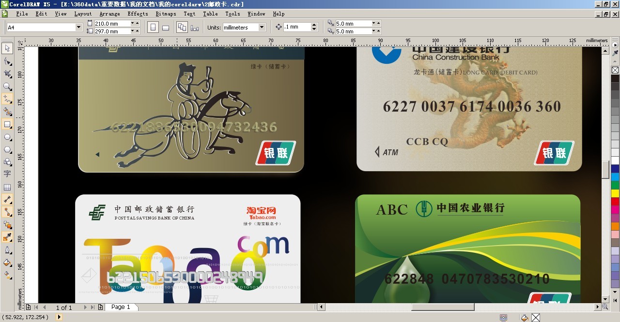620x322 pixels.
Task: Click the nudge distance .1 mm field
Action: point(297,27)
